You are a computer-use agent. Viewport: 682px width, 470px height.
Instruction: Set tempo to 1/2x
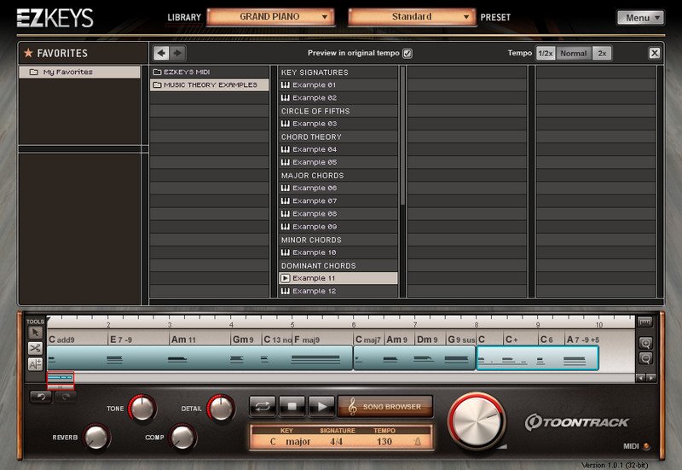pos(545,53)
